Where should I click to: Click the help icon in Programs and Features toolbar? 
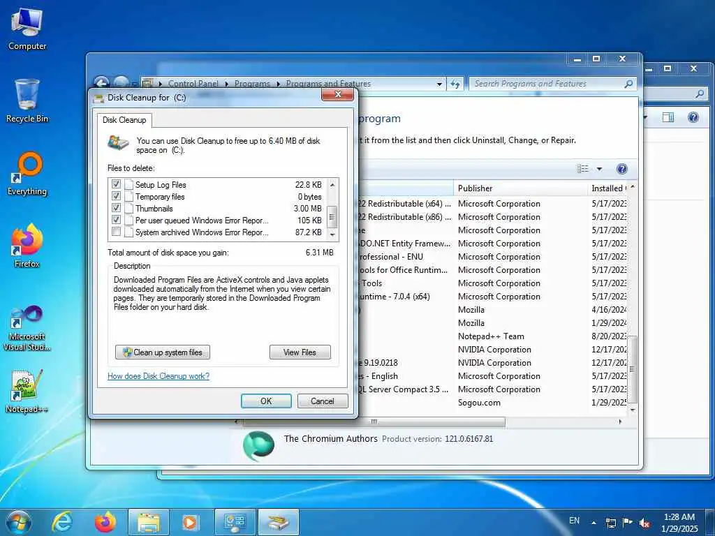coord(621,169)
